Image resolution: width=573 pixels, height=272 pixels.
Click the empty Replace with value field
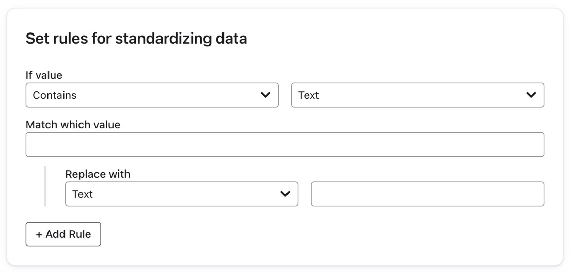pyautogui.click(x=427, y=194)
